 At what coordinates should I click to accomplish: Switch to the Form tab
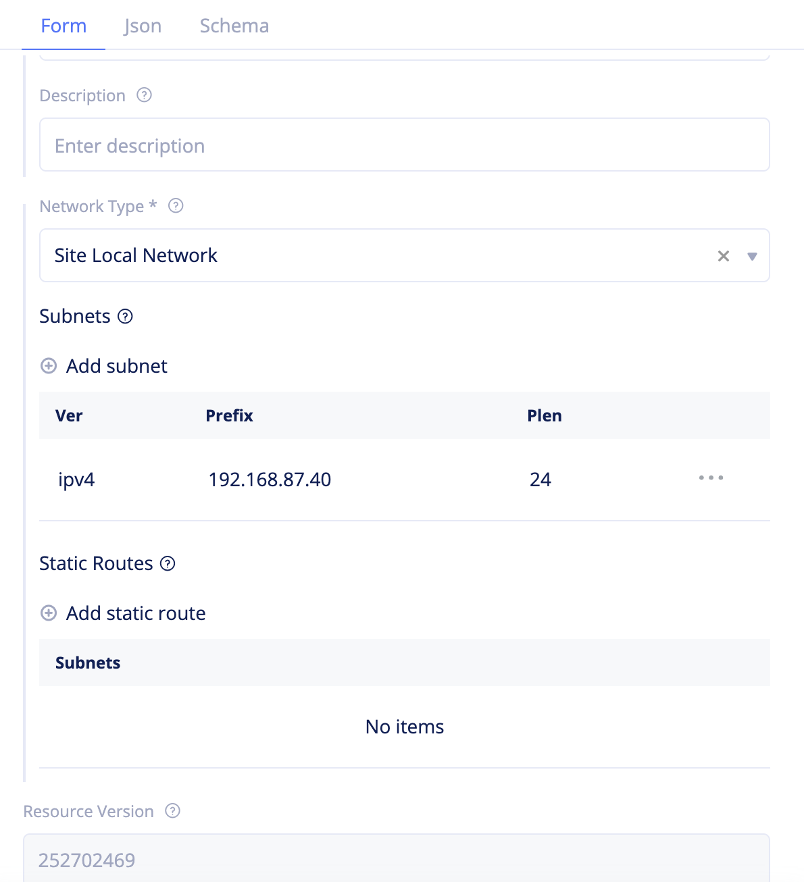coord(64,26)
